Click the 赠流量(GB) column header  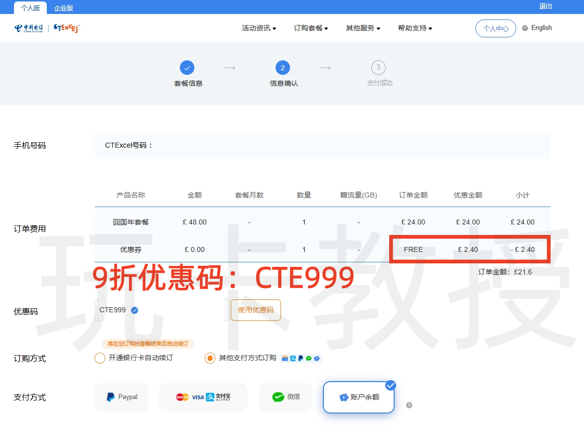(x=359, y=195)
